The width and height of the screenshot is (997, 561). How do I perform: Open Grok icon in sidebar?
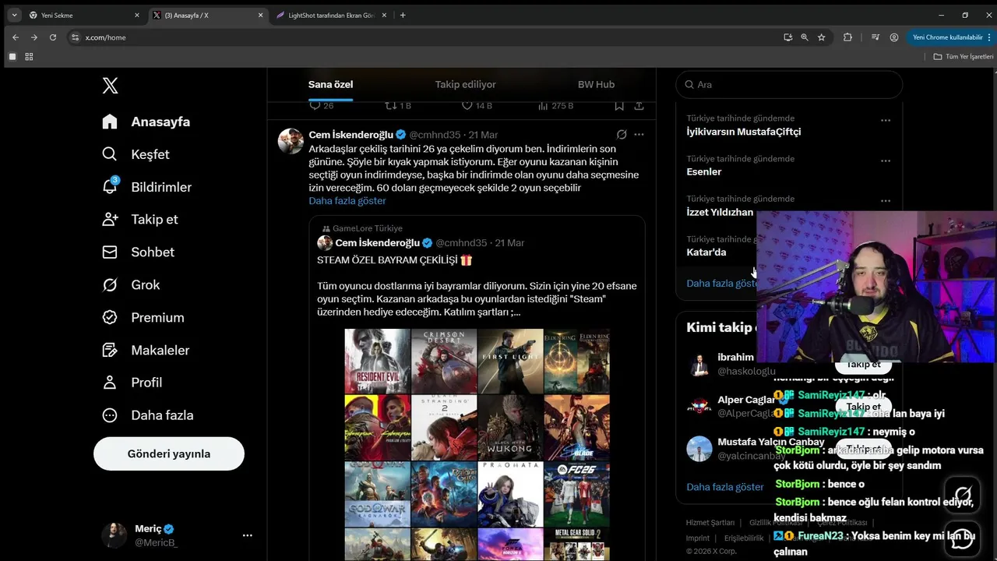click(110, 284)
